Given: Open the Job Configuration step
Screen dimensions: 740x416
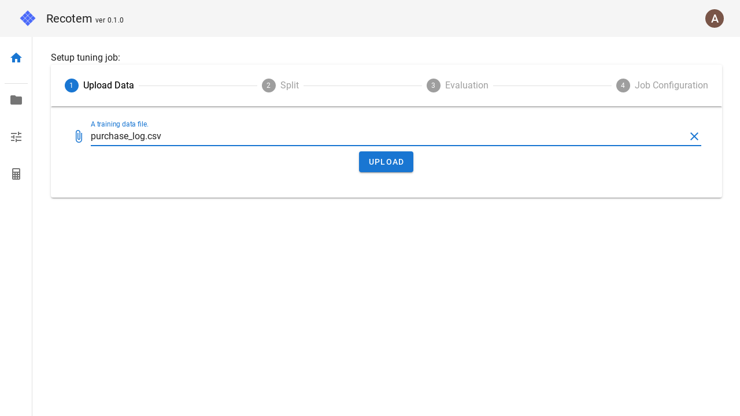Looking at the screenshot, I should pyautogui.click(x=671, y=85).
